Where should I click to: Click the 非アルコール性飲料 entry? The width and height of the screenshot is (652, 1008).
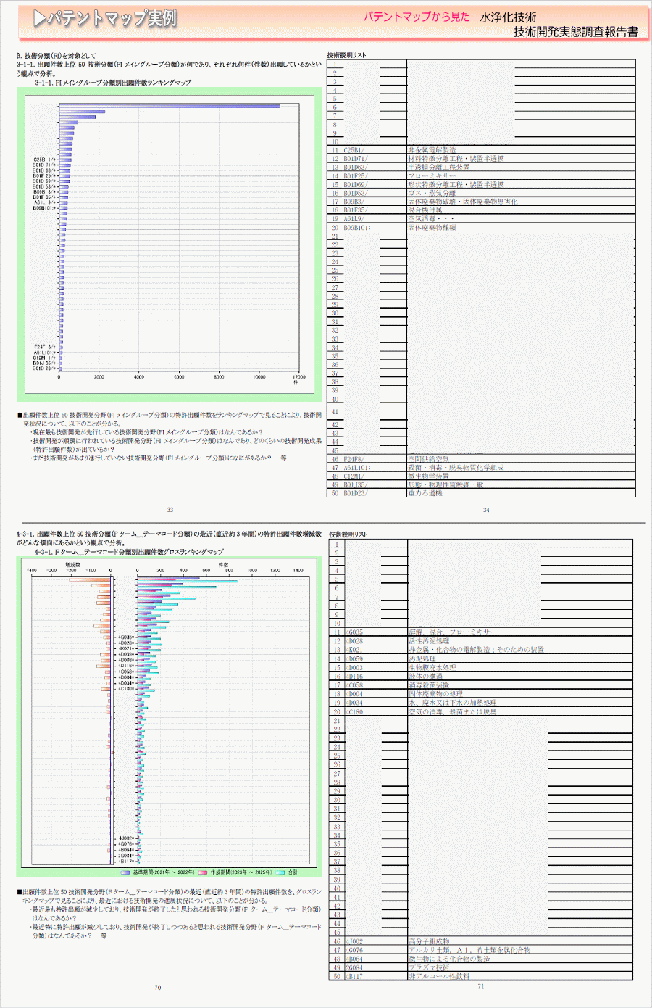438,977
